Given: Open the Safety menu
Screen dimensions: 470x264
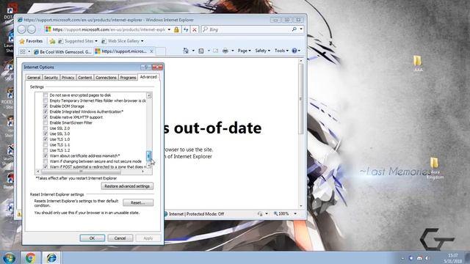Looking at the screenshot, I should [263, 51].
